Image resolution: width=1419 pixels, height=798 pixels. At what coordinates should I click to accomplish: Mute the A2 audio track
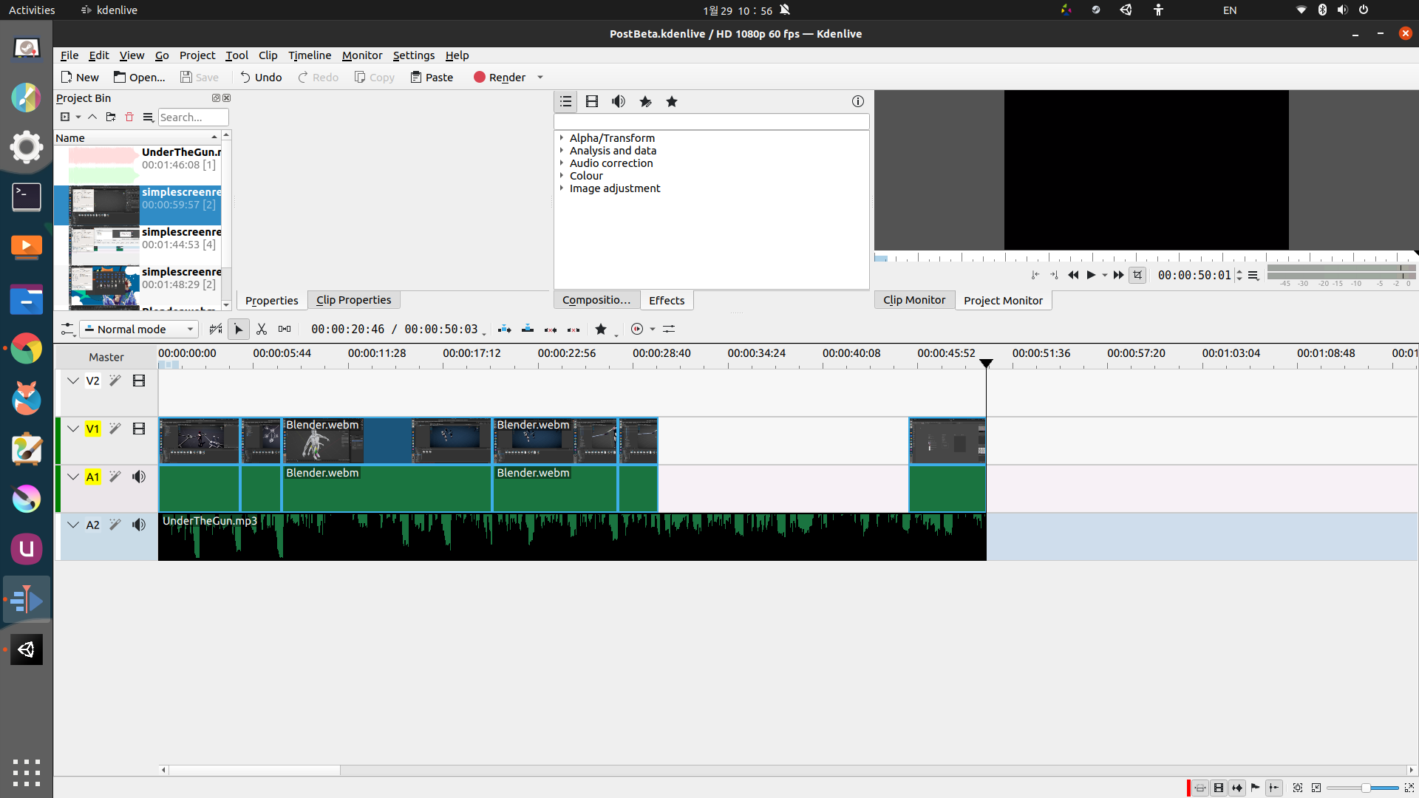pos(139,525)
